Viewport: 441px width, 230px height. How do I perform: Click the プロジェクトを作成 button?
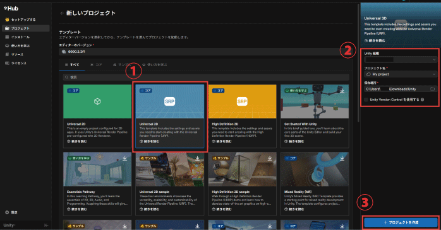(401, 222)
